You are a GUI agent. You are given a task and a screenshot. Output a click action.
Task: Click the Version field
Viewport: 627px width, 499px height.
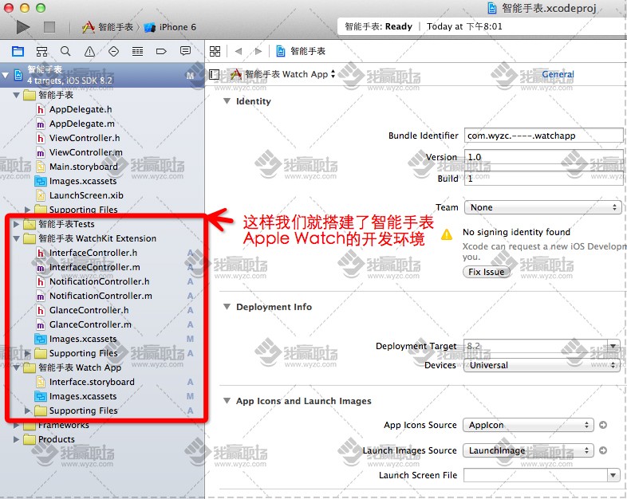(x=543, y=157)
